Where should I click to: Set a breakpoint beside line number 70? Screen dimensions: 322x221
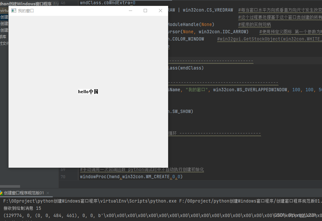[71, 177]
